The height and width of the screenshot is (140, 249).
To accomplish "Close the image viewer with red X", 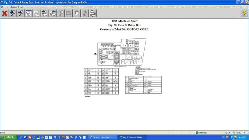I will point(4,13).
